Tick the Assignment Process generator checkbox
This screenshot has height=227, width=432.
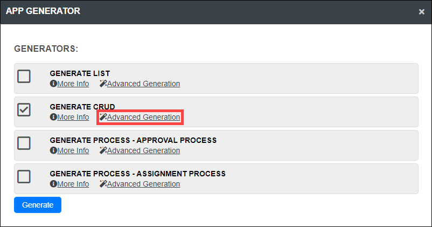[24, 176]
